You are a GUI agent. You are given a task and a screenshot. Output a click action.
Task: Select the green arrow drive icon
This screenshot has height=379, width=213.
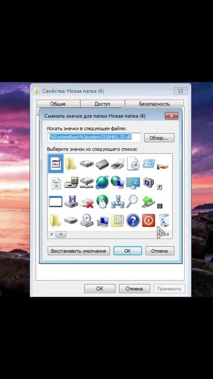149,202
